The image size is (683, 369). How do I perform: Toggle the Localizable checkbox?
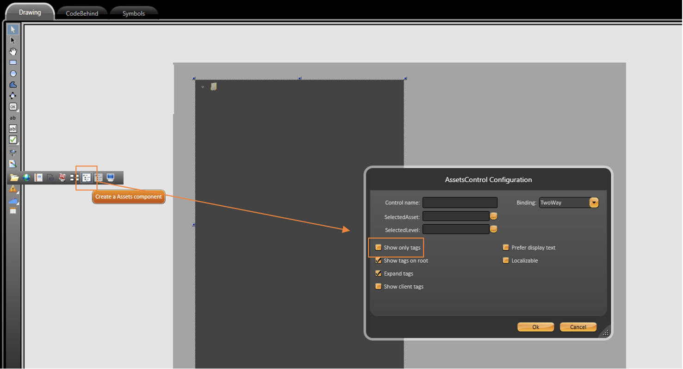(506, 260)
